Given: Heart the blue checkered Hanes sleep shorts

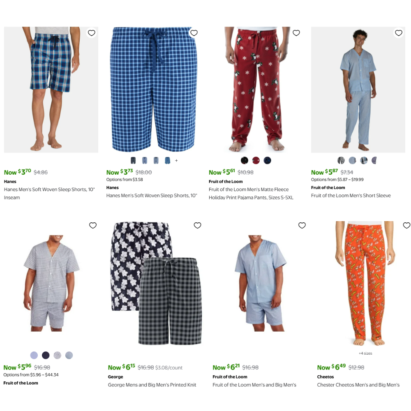Looking at the screenshot, I should click(x=194, y=33).
